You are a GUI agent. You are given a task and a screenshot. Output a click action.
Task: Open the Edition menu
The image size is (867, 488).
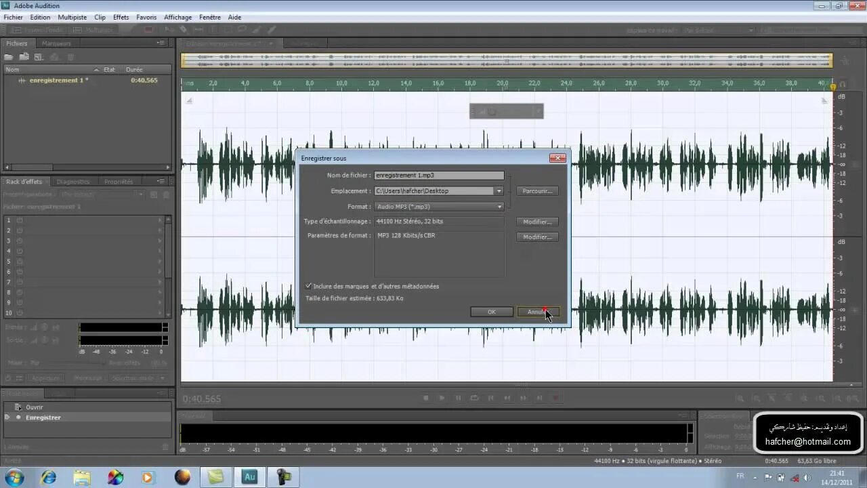(40, 17)
